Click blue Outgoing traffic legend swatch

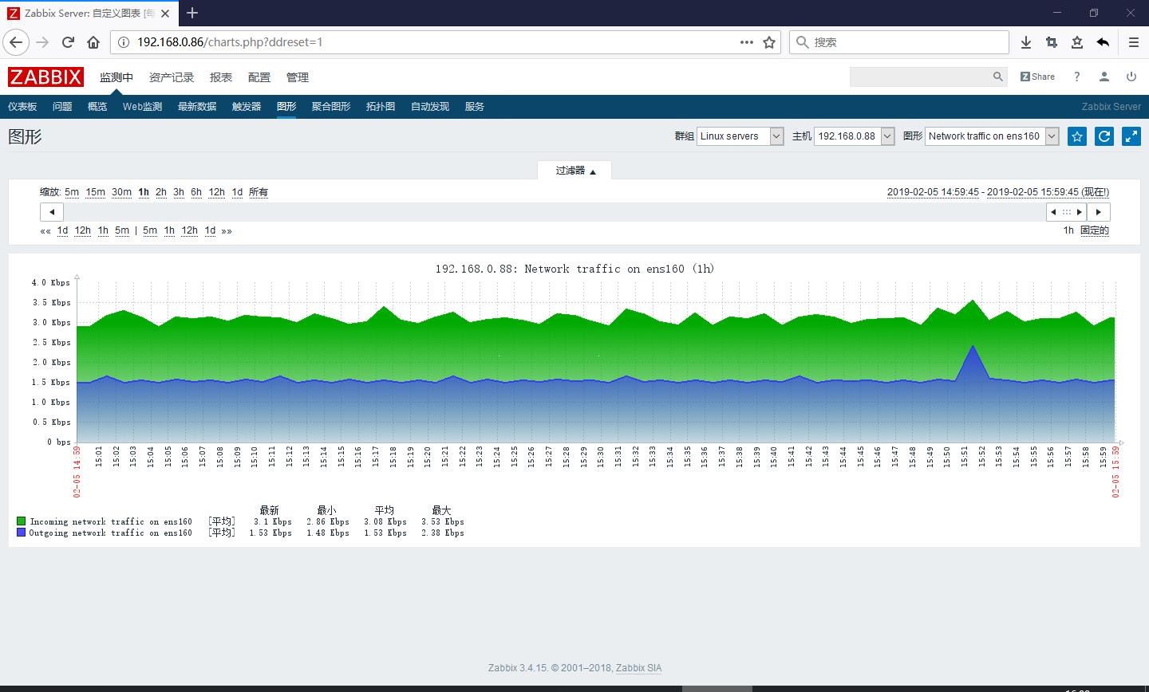(x=22, y=533)
